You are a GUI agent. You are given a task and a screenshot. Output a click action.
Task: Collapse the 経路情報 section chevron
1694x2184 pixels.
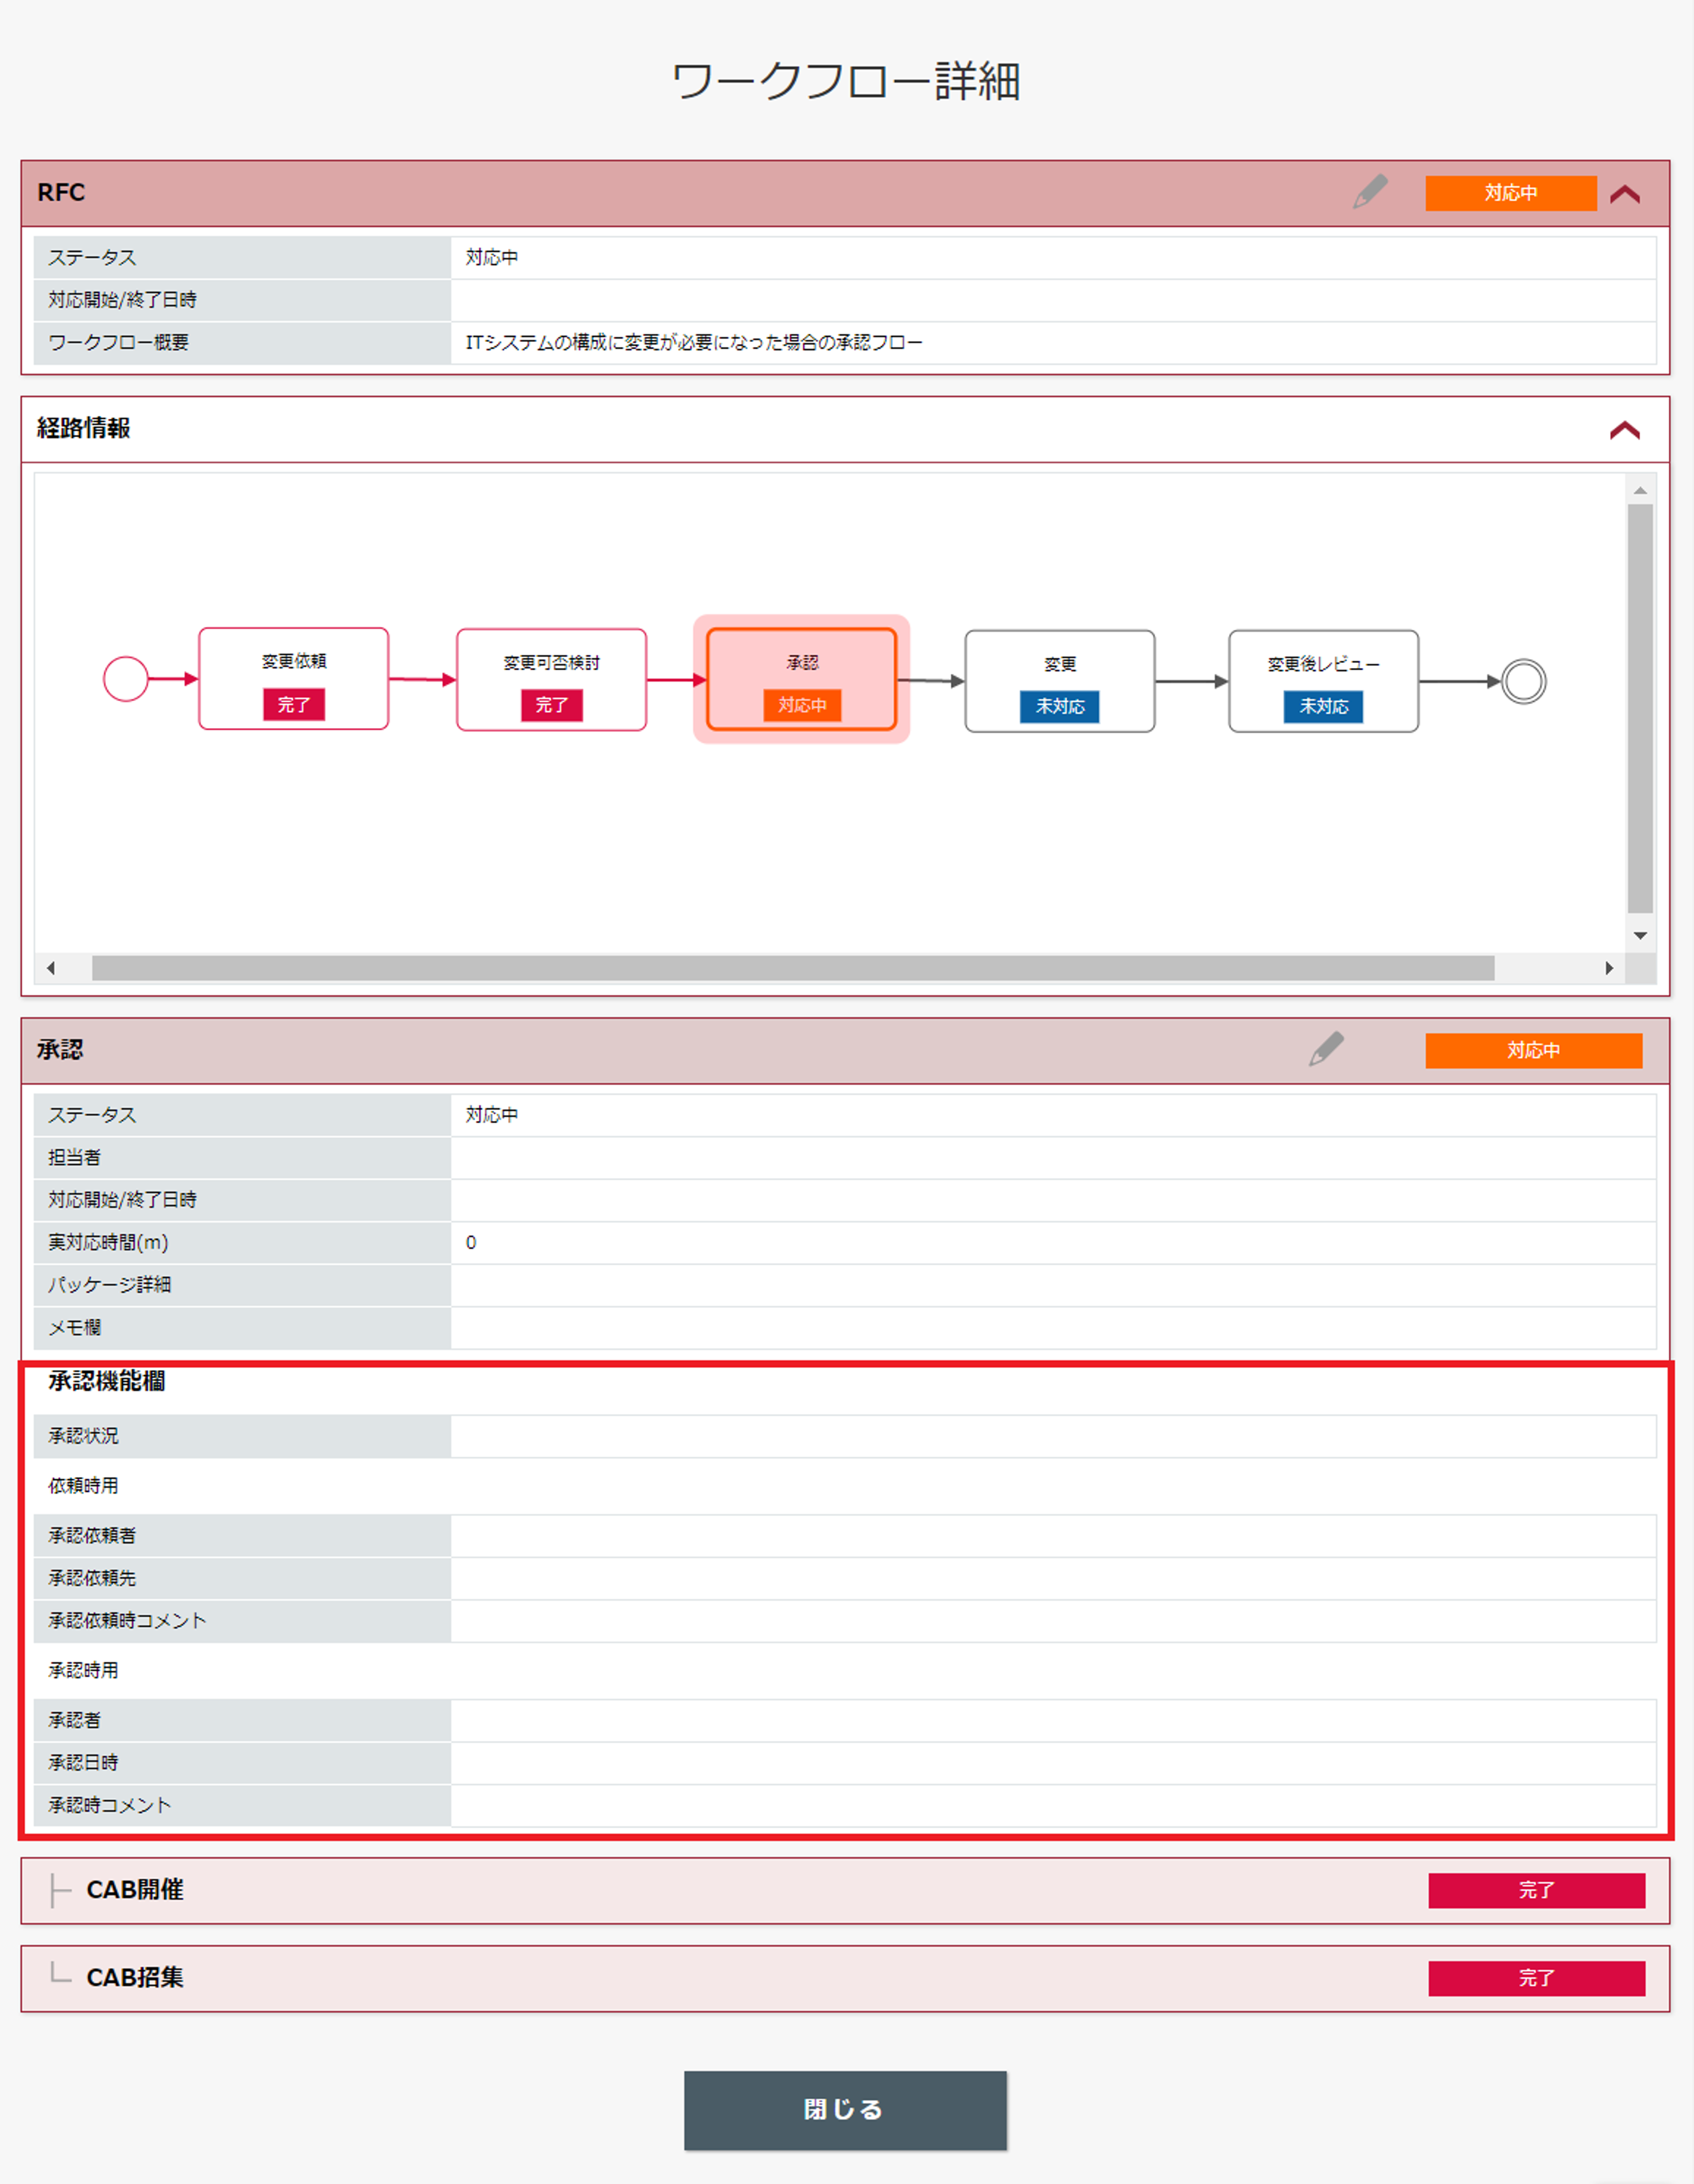tap(1625, 430)
